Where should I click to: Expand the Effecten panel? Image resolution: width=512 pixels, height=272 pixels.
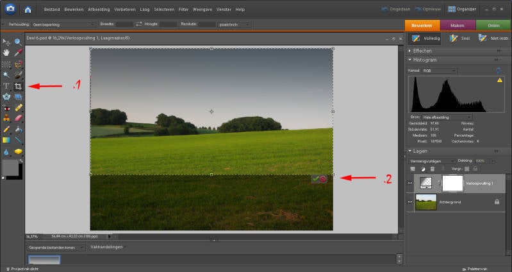tap(409, 50)
